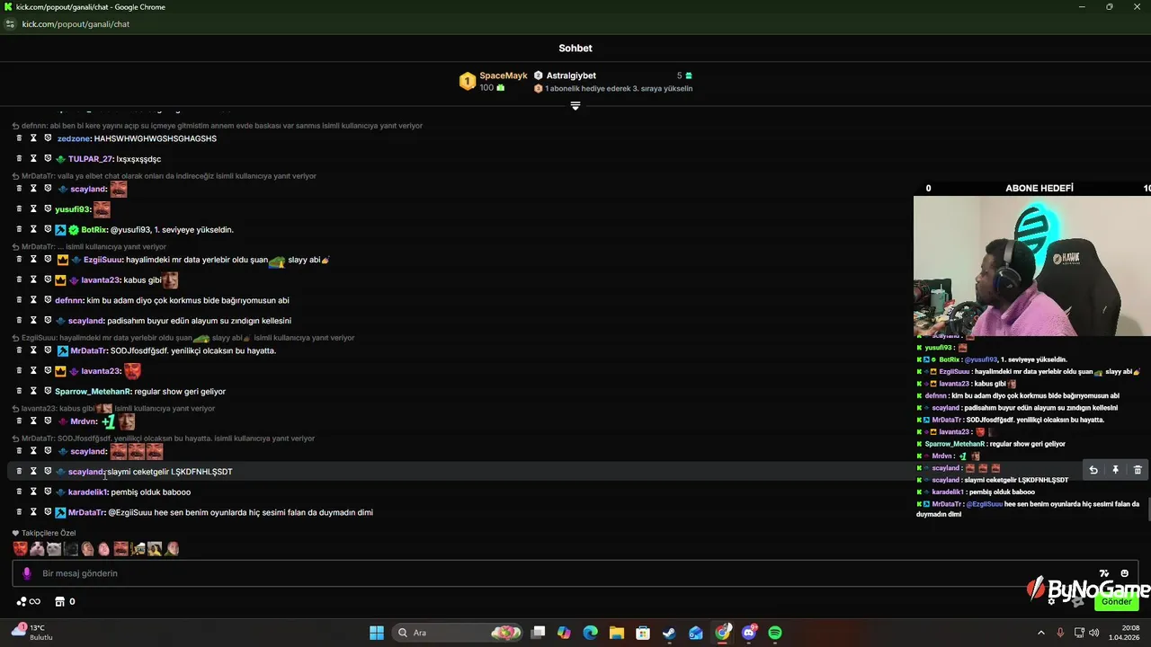This screenshot has width=1151, height=647.
Task: Delete TULPAR_27's message with its trash icon
Action: [x=19, y=159]
